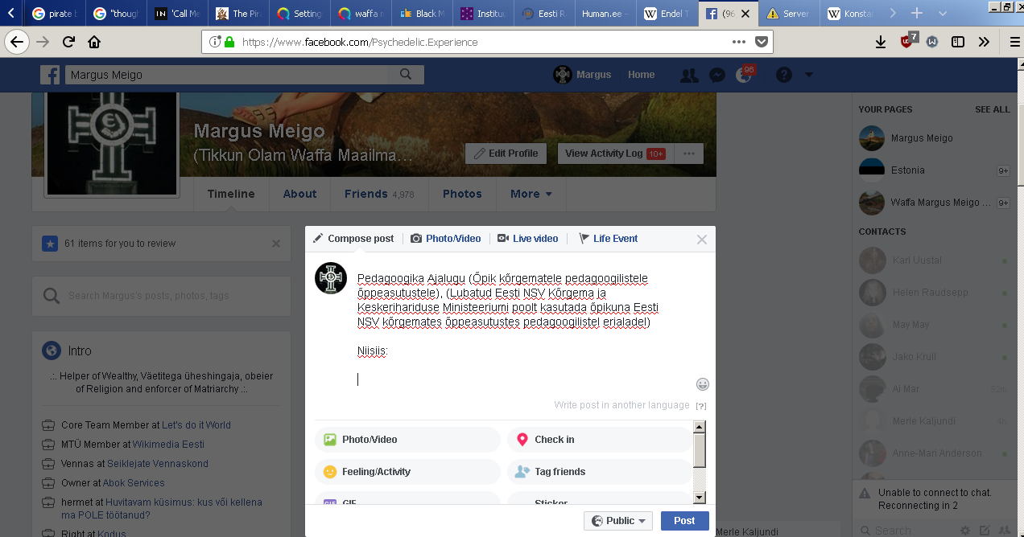The width and height of the screenshot is (1024, 537).
Task: Choose Photo/Video option in composer list
Action: coord(408,440)
